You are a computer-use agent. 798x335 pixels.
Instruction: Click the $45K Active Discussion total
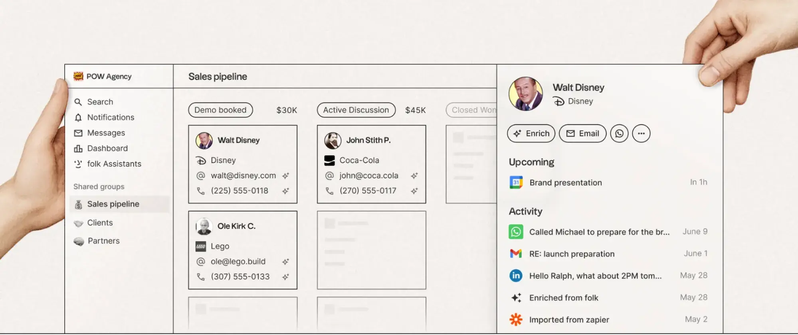click(416, 110)
